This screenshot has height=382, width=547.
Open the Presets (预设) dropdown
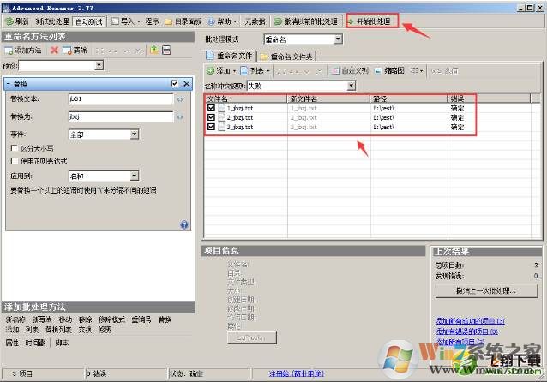point(99,65)
